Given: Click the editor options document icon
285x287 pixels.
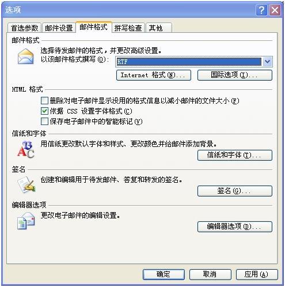Looking at the screenshot, I should (x=26, y=221).
